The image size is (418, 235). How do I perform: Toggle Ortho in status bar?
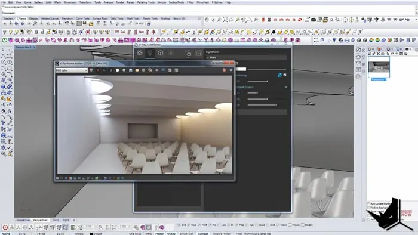point(149,234)
